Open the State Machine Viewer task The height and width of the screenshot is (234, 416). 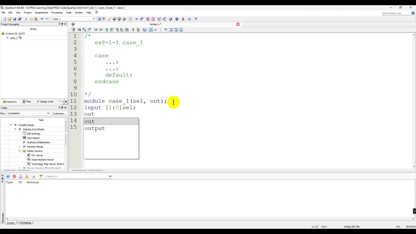[42, 160]
